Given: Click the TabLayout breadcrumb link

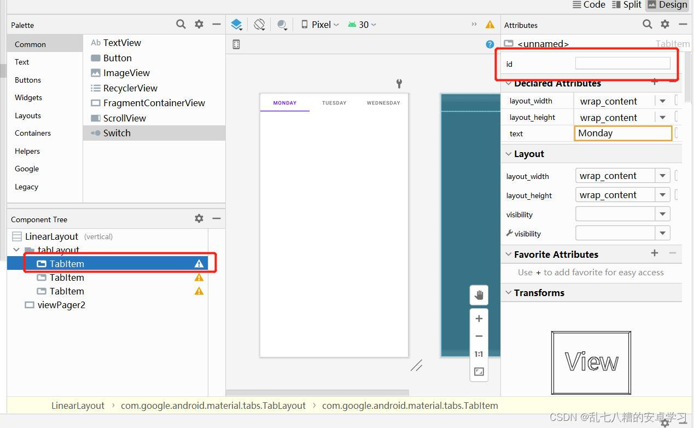Looking at the screenshot, I should click(x=213, y=406).
